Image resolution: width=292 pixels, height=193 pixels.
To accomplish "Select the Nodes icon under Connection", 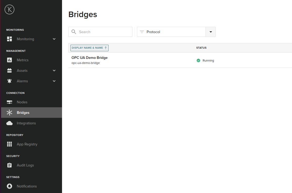I will pyautogui.click(x=10, y=102).
